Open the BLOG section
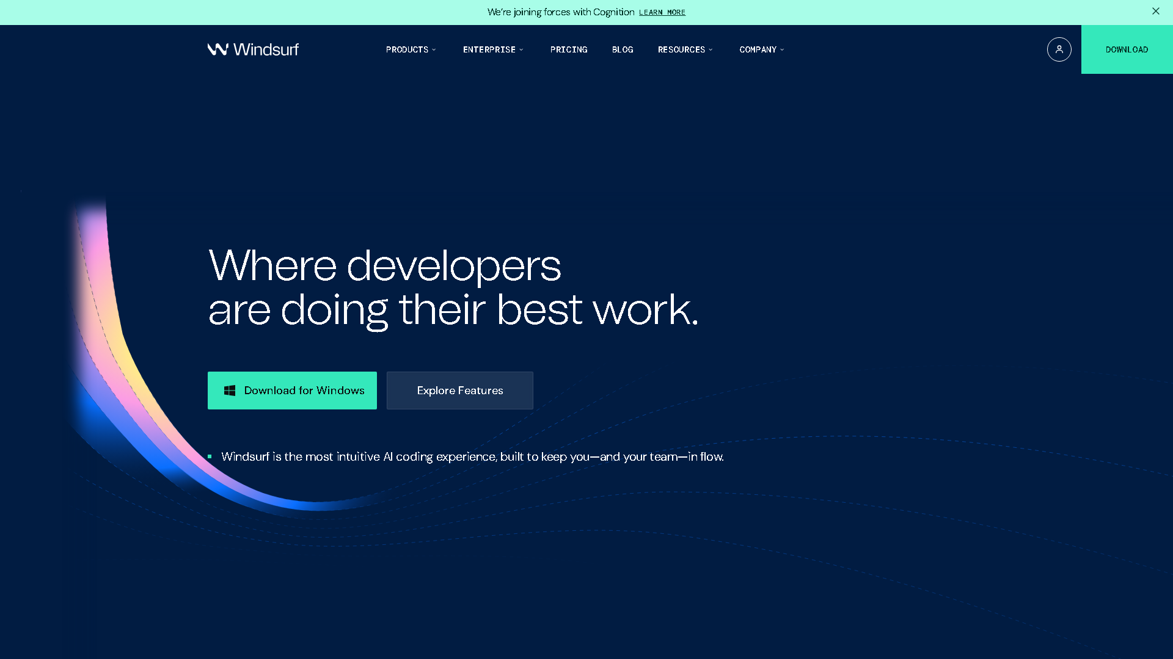 tap(622, 49)
